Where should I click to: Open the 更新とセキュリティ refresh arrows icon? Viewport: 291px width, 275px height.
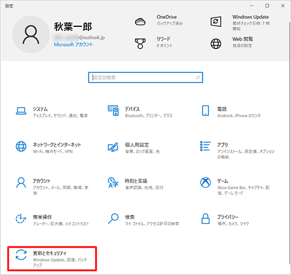point(21,255)
